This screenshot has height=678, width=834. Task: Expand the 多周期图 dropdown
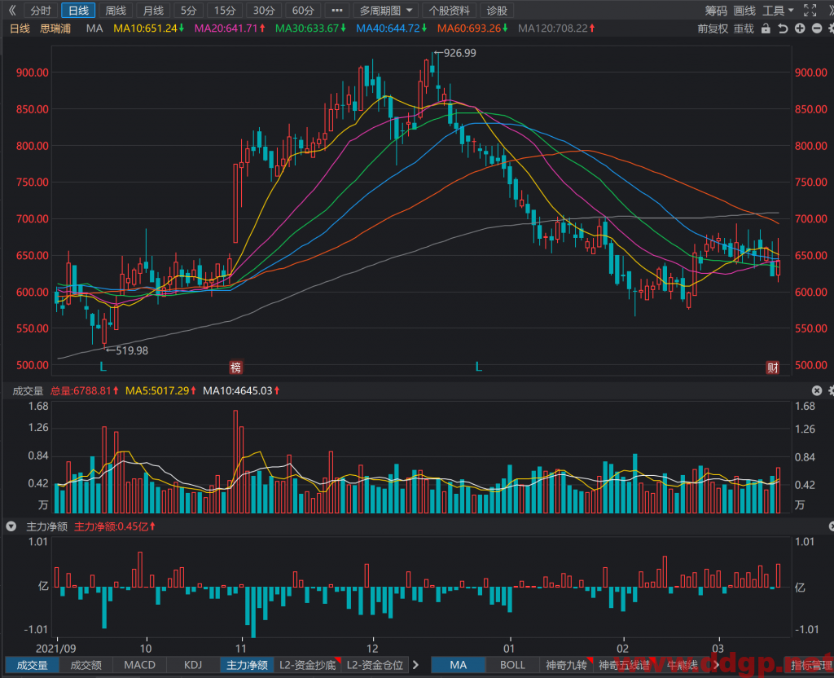pyautogui.click(x=385, y=10)
